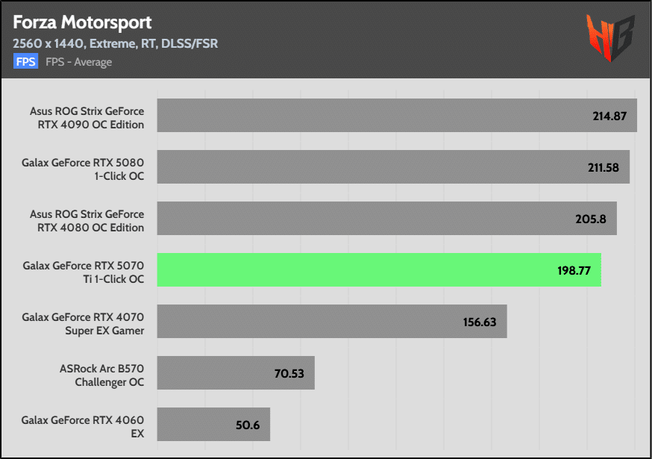652x459 pixels.
Task: Click the ASRock Arc B570 Challenger label
Action: point(102,375)
